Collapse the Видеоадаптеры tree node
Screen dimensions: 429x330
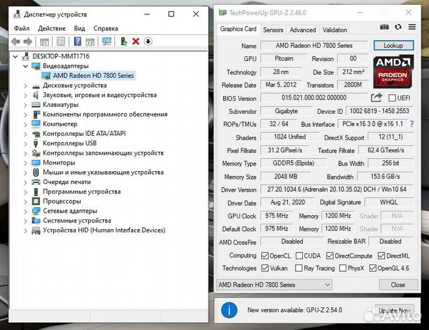click(x=26, y=66)
